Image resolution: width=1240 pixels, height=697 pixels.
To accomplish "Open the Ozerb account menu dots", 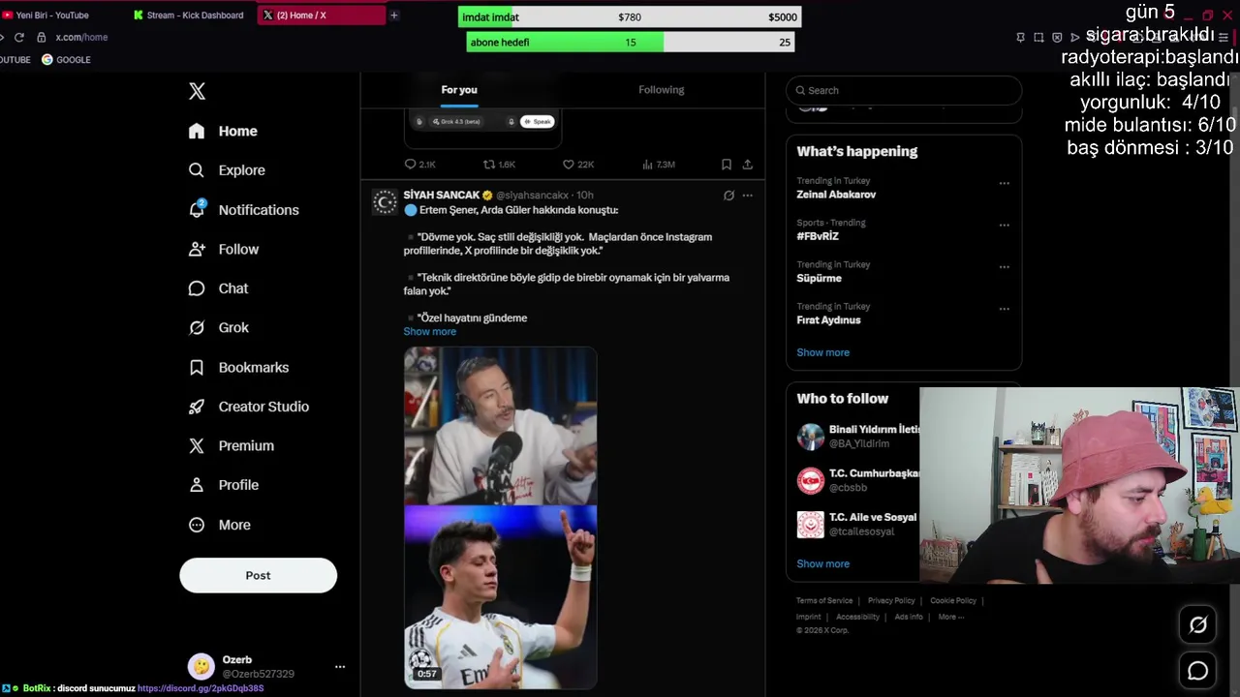I will (340, 667).
